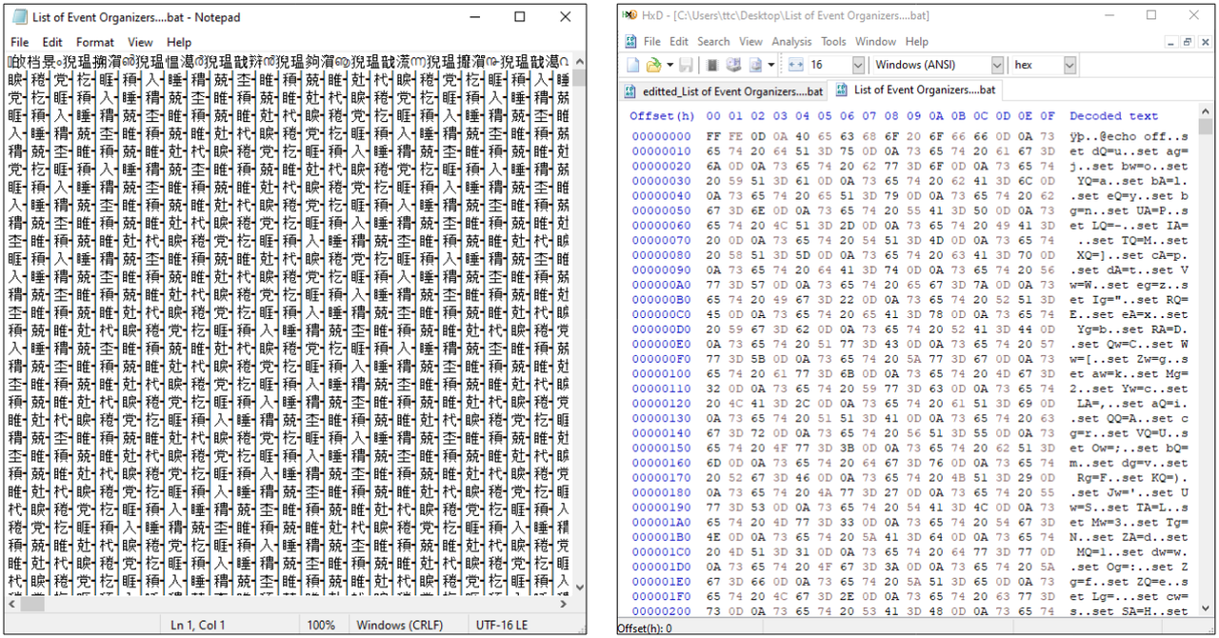Select the List of Event Organizers....bat tab
Viewport: 1219px width, 638px height.
click(916, 90)
